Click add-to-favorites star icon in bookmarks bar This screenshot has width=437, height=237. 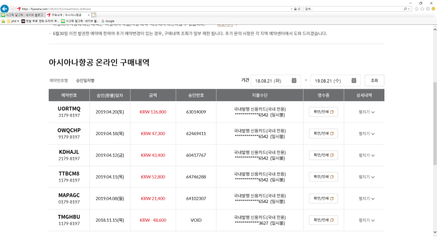pos(3,21)
